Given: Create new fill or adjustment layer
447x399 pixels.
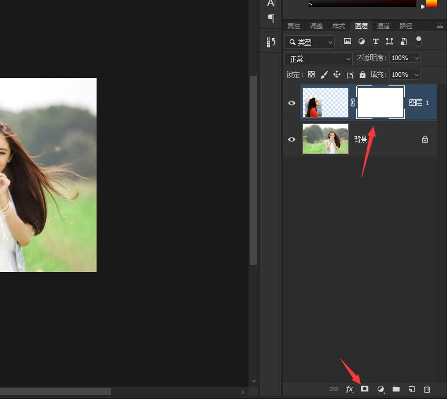Looking at the screenshot, I should coord(380,389).
